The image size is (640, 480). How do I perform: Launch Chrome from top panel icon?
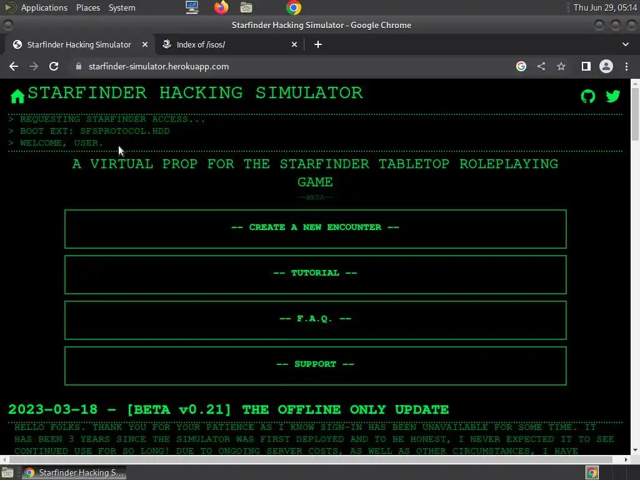294,7
